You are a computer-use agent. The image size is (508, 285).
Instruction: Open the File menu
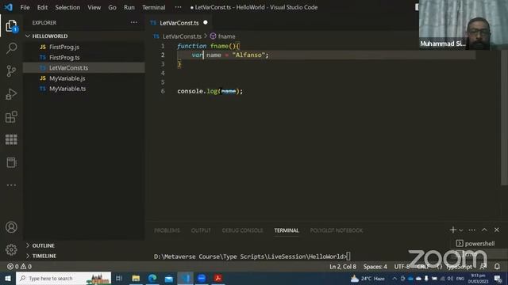[25, 7]
